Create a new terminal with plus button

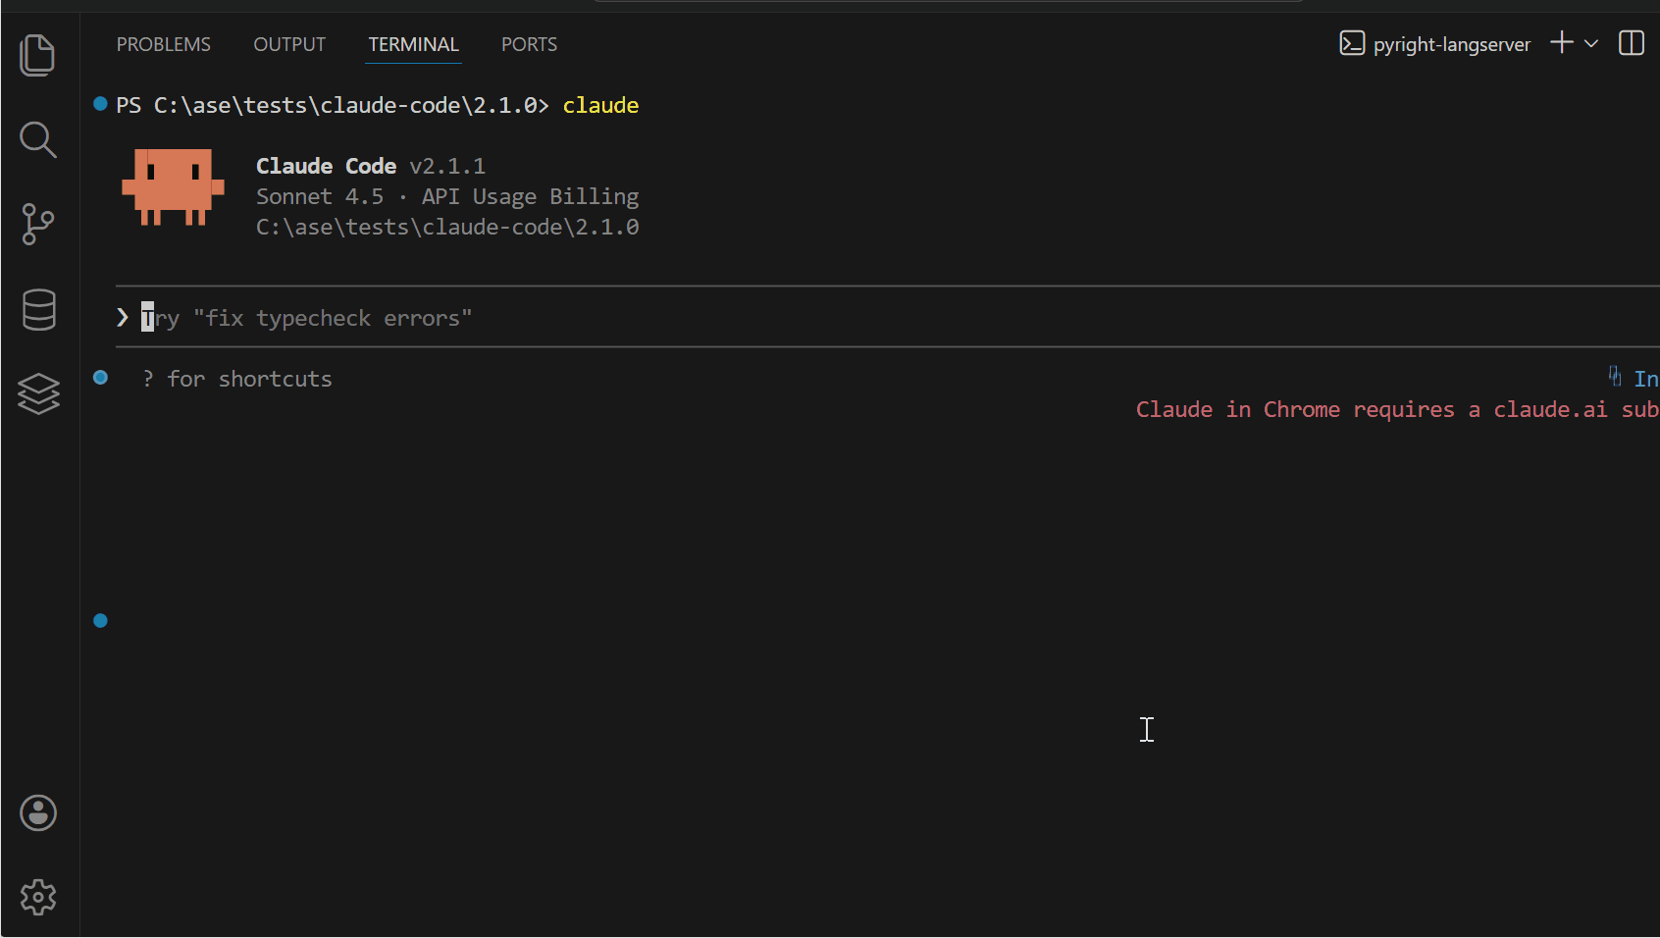(x=1562, y=43)
